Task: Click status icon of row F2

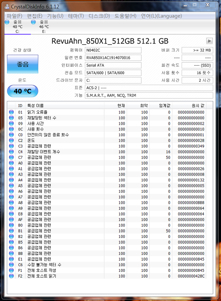Action: tap(11, 276)
